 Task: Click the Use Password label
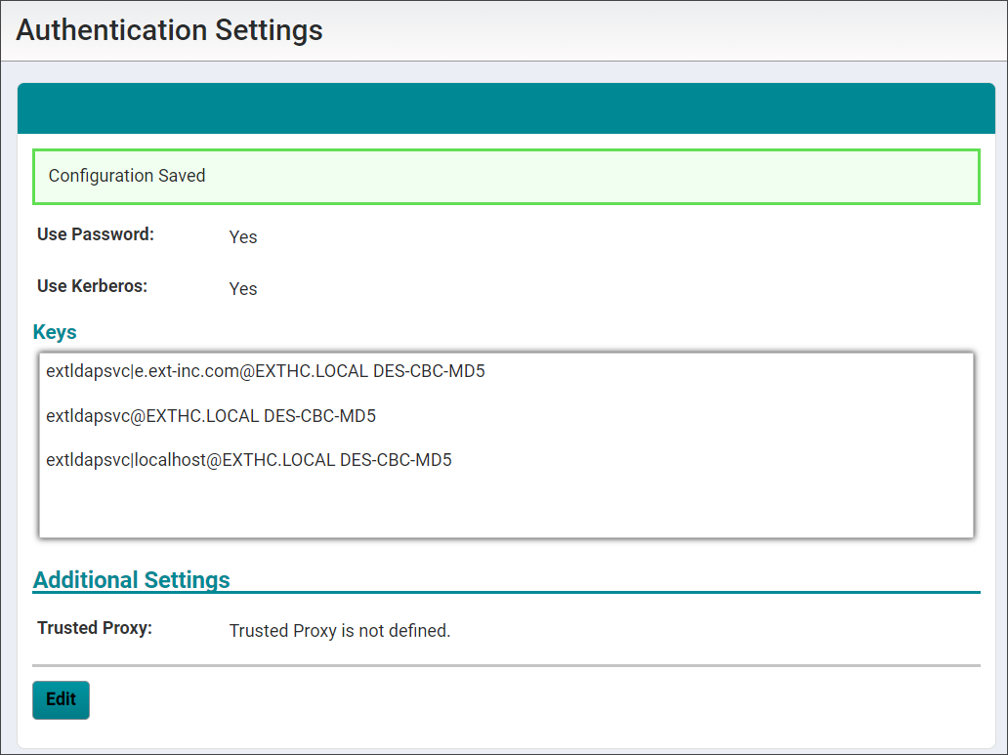(x=94, y=234)
